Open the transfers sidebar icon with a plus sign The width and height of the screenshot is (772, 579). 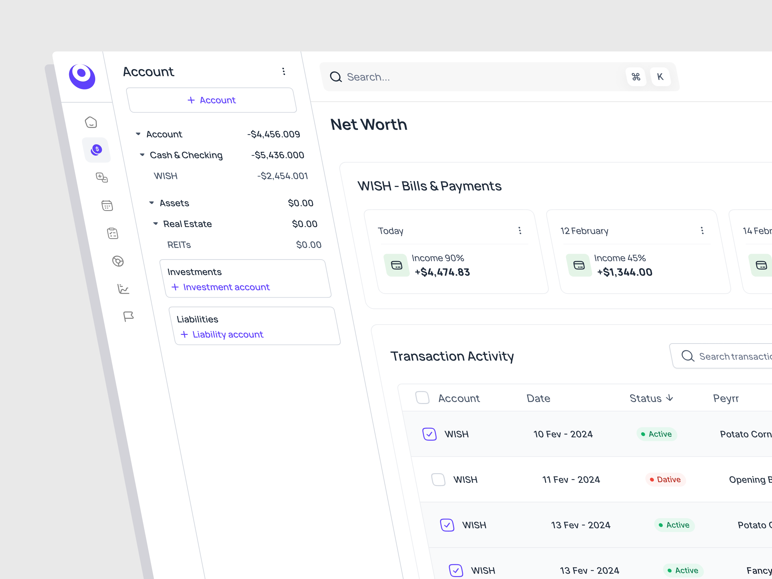pyautogui.click(x=102, y=178)
